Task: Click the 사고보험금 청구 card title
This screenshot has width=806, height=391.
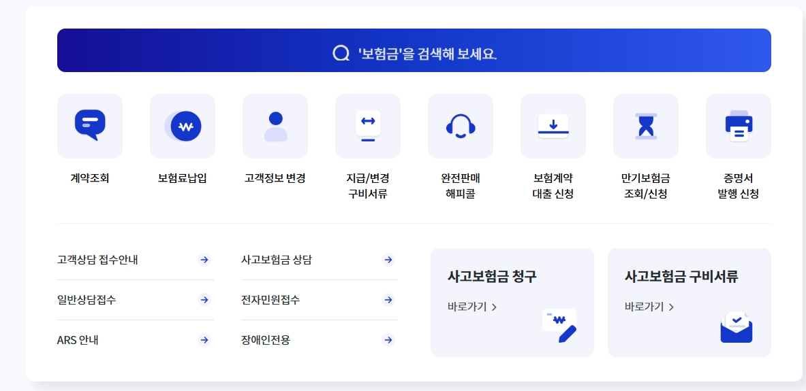Action: 492,277
